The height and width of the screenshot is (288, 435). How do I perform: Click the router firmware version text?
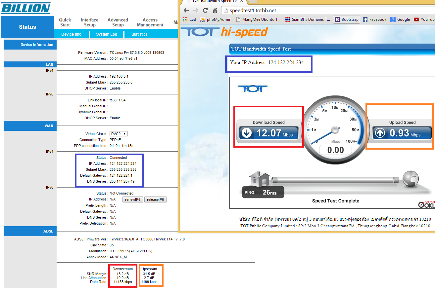pyautogui.click(x=137, y=53)
